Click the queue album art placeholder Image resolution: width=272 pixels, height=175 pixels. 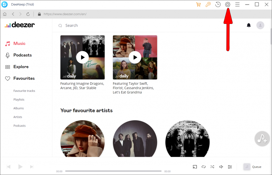[247, 167]
